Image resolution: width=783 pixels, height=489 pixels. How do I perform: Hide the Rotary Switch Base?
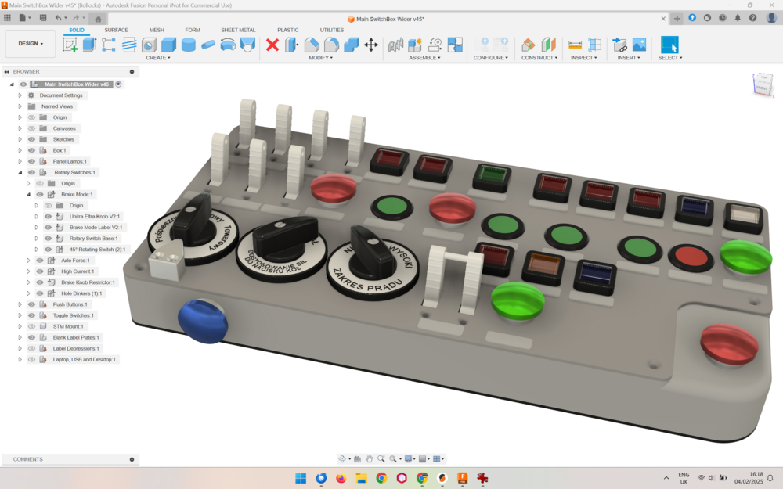[x=48, y=239]
